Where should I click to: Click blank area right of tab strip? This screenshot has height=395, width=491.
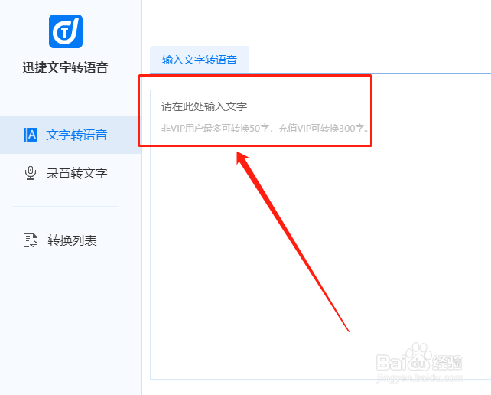pyautogui.click(x=369, y=60)
